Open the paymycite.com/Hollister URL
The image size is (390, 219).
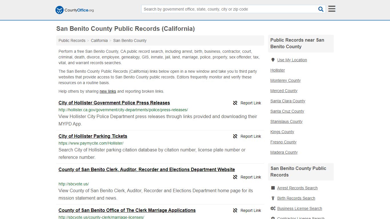point(91,143)
